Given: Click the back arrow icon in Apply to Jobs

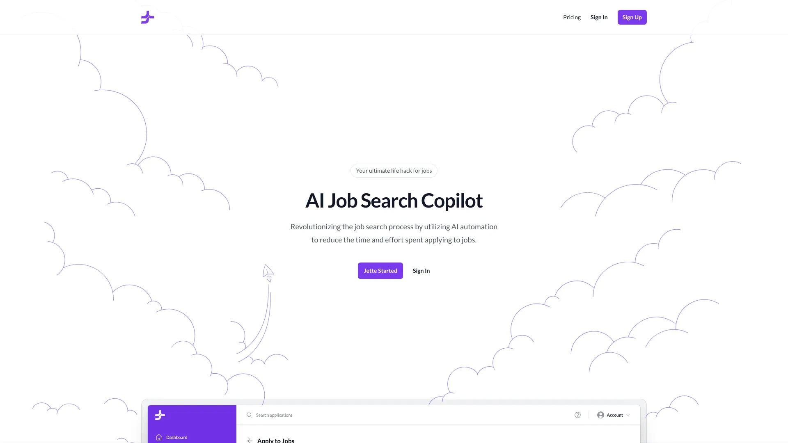Looking at the screenshot, I should point(250,440).
